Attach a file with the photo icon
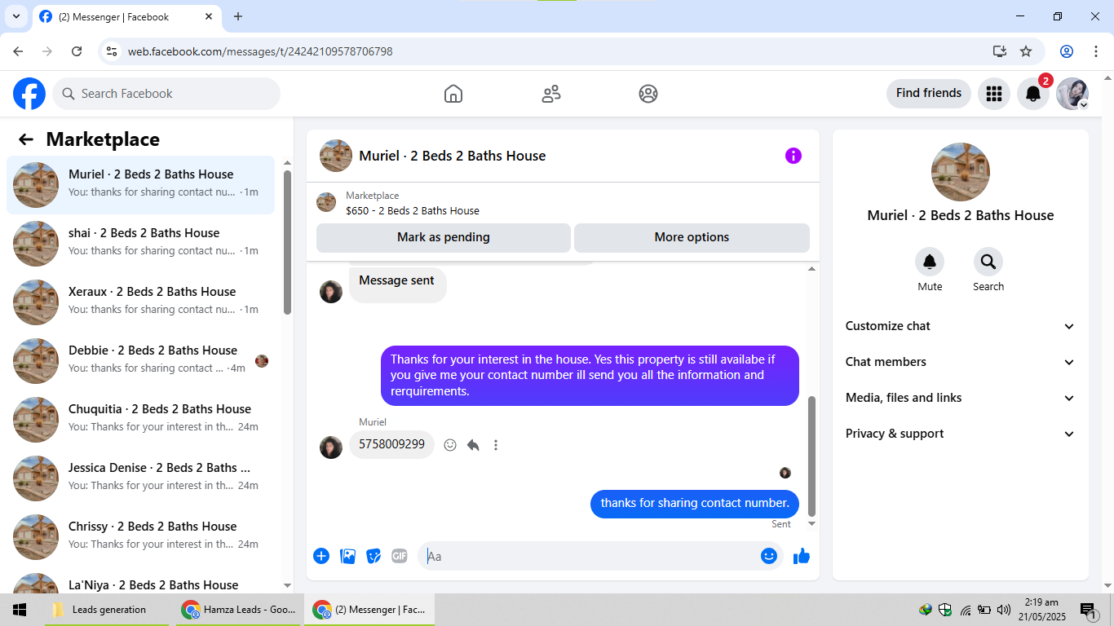Image resolution: width=1114 pixels, height=626 pixels. point(348,556)
